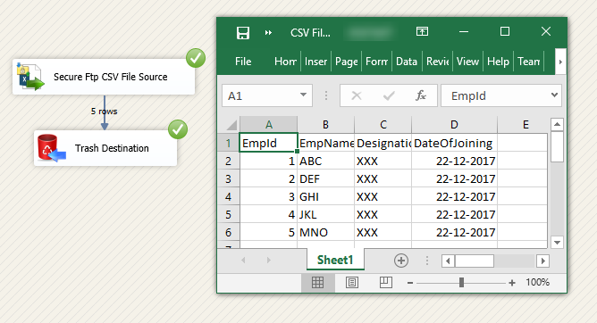Click the Save icon in Excel title bar
The height and width of the screenshot is (323, 597).
click(242, 33)
